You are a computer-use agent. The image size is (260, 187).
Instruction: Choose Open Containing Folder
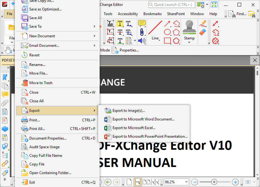coord(57,173)
